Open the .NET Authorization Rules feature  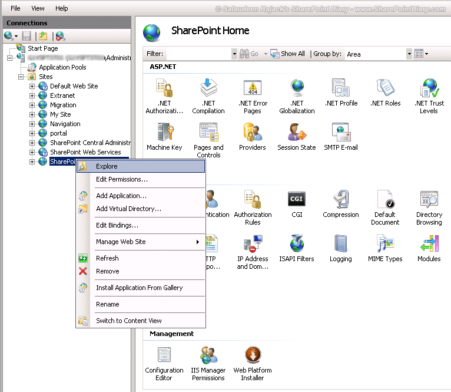coord(164,96)
